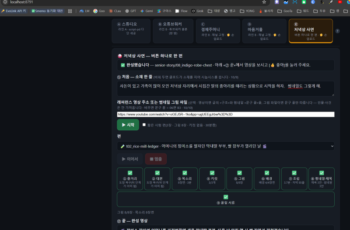Viewport: 350px width, 230px height.
Task: Select the ⑧ 썸네일·제목 step card
Action: [322, 179]
